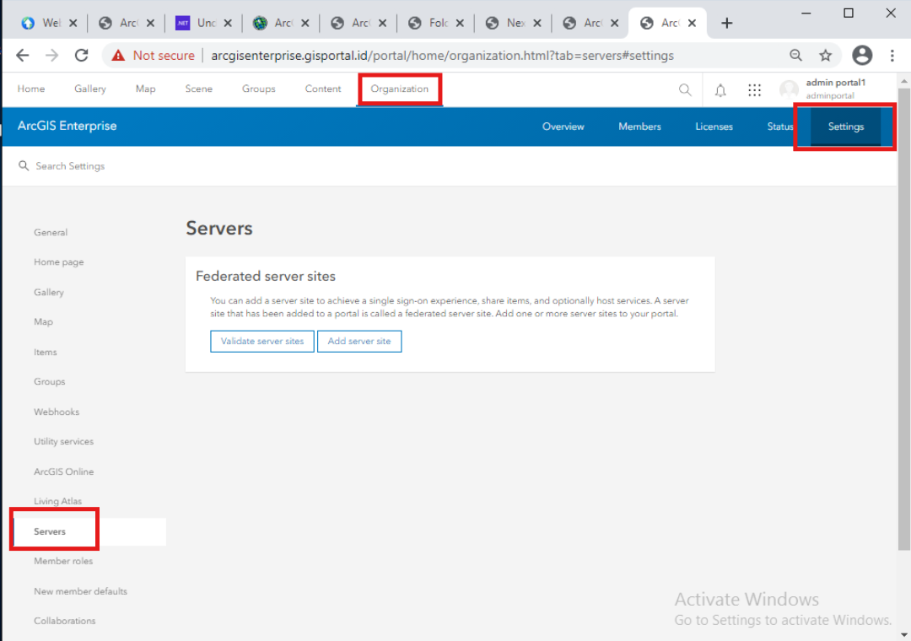The image size is (911, 641).
Task: Close the first 'Wel' browser tab
Action: pyautogui.click(x=73, y=24)
